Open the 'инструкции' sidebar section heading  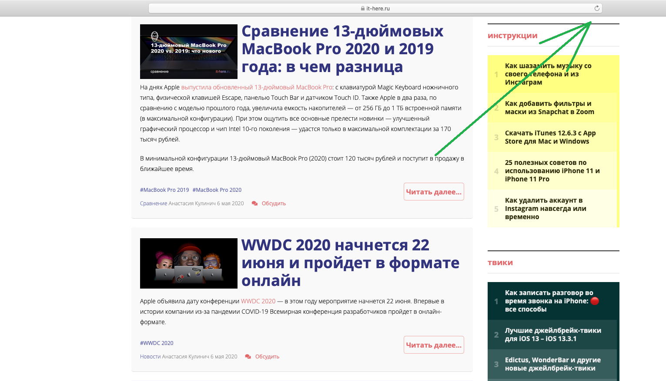[512, 36]
